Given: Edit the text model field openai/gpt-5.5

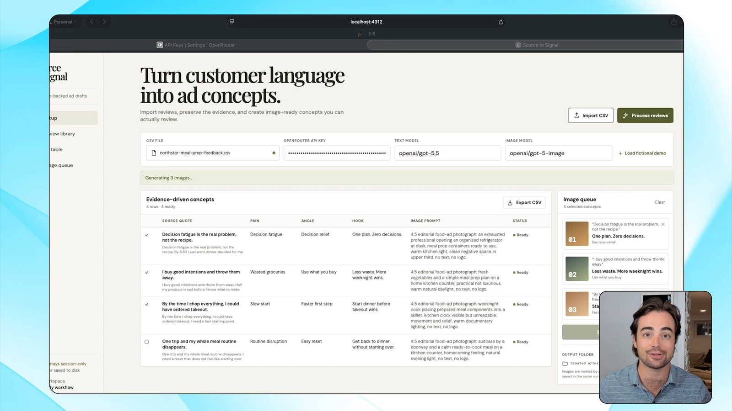Looking at the screenshot, I should (x=447, y=153).
